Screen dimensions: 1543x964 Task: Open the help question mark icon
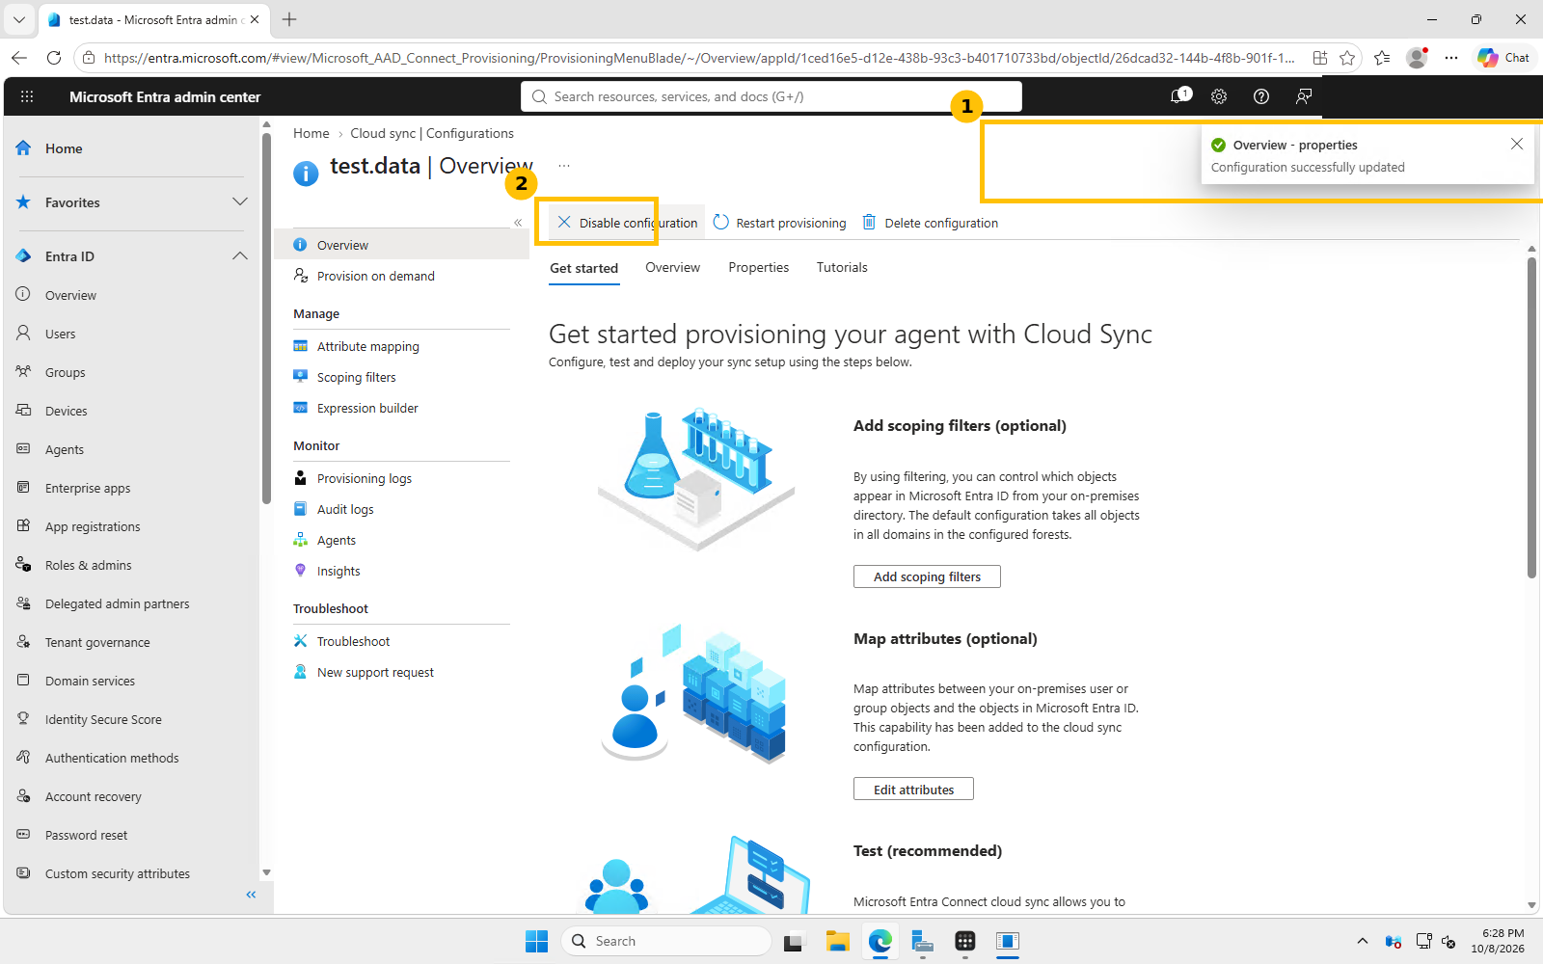(1260, 96)
